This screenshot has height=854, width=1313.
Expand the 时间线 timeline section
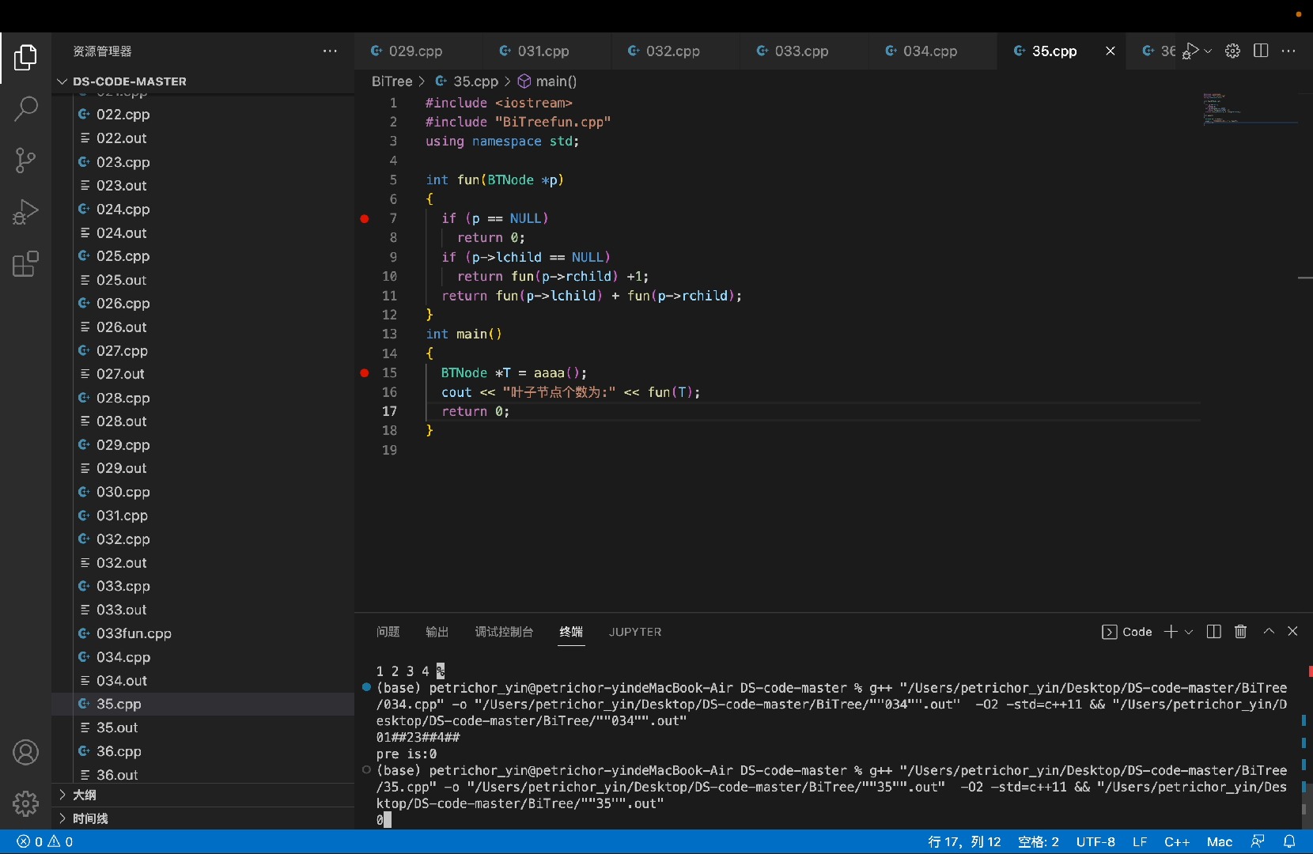click(203, 819)
